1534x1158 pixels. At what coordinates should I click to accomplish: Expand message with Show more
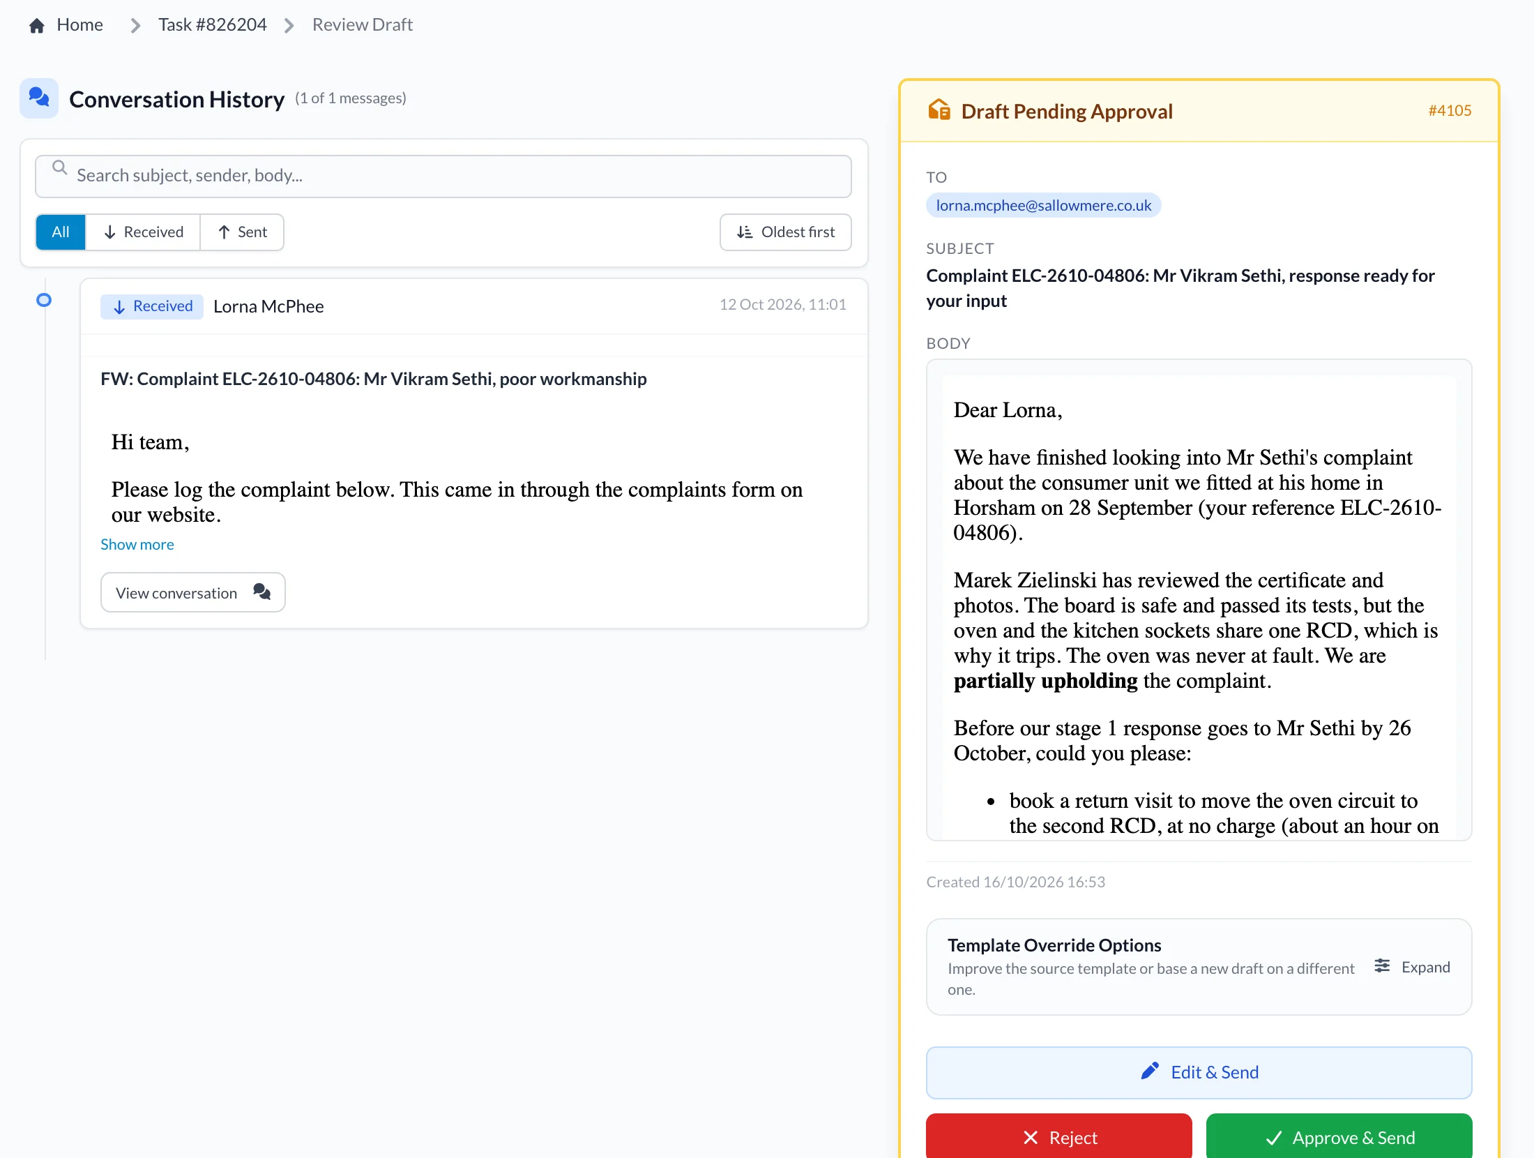(137, 544)
